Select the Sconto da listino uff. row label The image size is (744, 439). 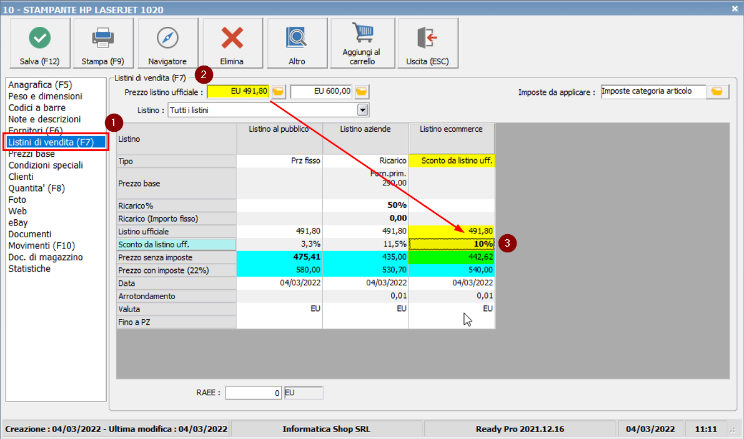[177, 245]
